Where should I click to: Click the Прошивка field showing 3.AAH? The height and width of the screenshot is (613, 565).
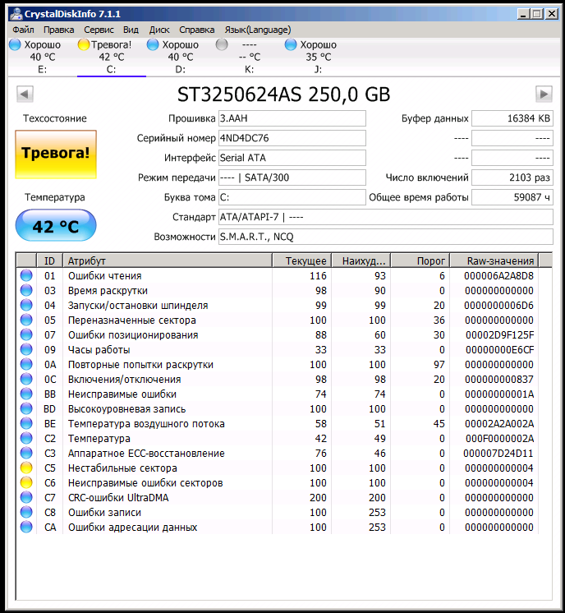292,118
